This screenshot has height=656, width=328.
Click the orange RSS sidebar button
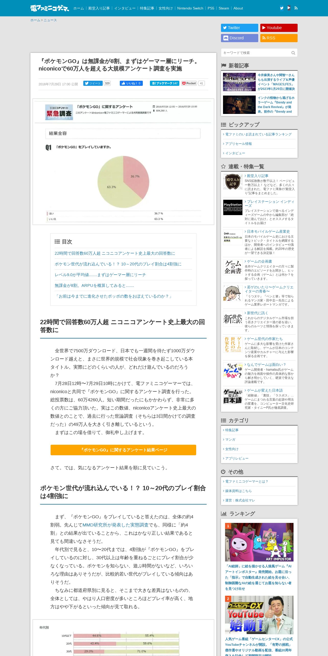pyautogui.click(x=279, y=38)
